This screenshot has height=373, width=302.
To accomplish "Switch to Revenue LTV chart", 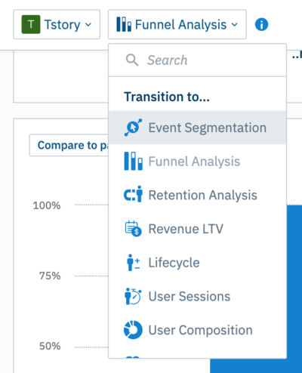I will [x=197, y=229].
